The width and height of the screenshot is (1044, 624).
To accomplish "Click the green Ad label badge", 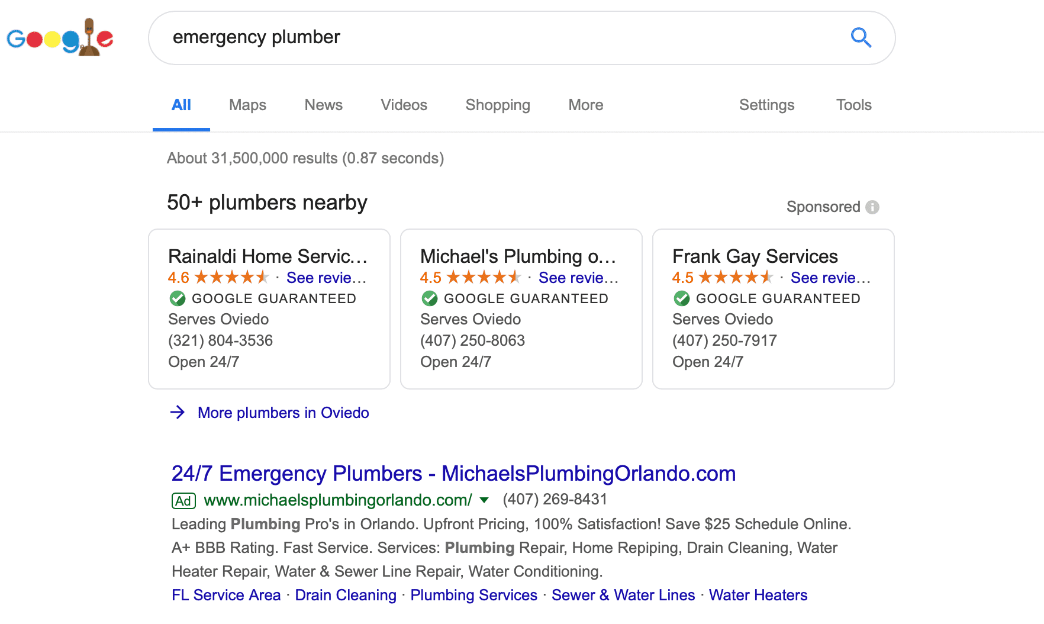I will 183,501.
